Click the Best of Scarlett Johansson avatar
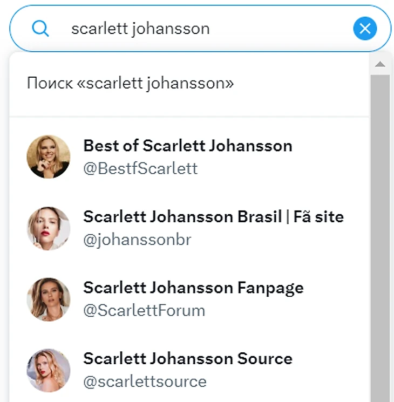This screenshot has height=402, width=394. (49, 156)
